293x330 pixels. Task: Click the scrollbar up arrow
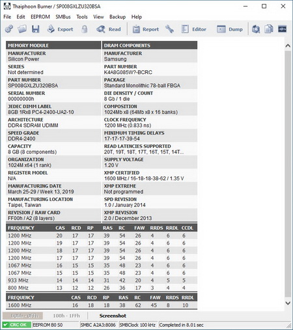point(288,46)
